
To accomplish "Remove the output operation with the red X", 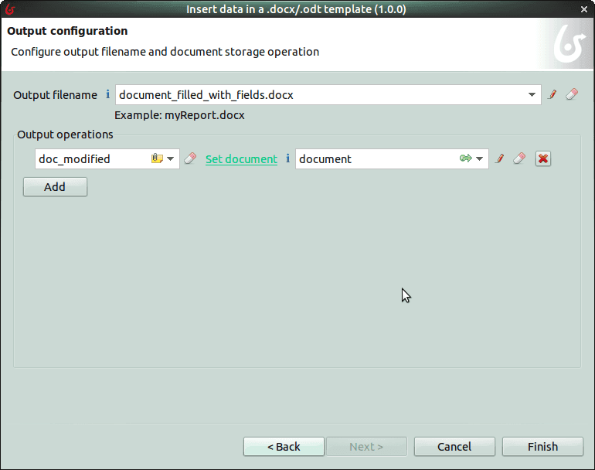I will [x=543, y=158].
